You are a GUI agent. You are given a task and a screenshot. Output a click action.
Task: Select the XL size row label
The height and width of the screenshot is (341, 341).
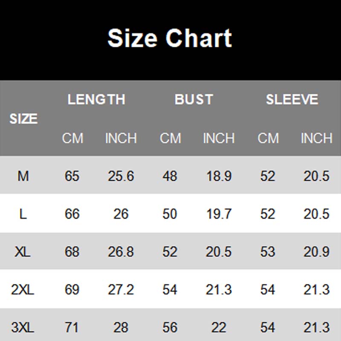[23, 251]
